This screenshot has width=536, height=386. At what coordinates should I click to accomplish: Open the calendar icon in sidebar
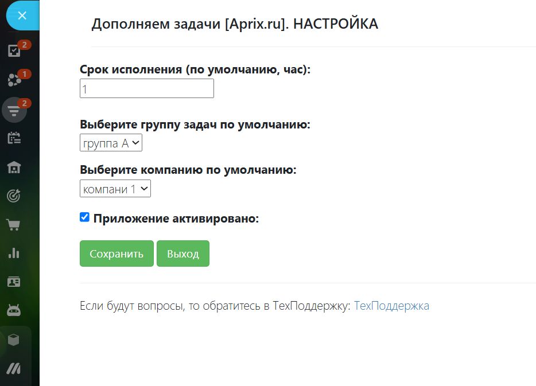tap(14, 138)
